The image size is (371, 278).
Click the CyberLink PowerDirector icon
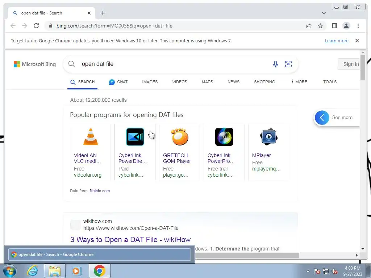click(135, 136)
